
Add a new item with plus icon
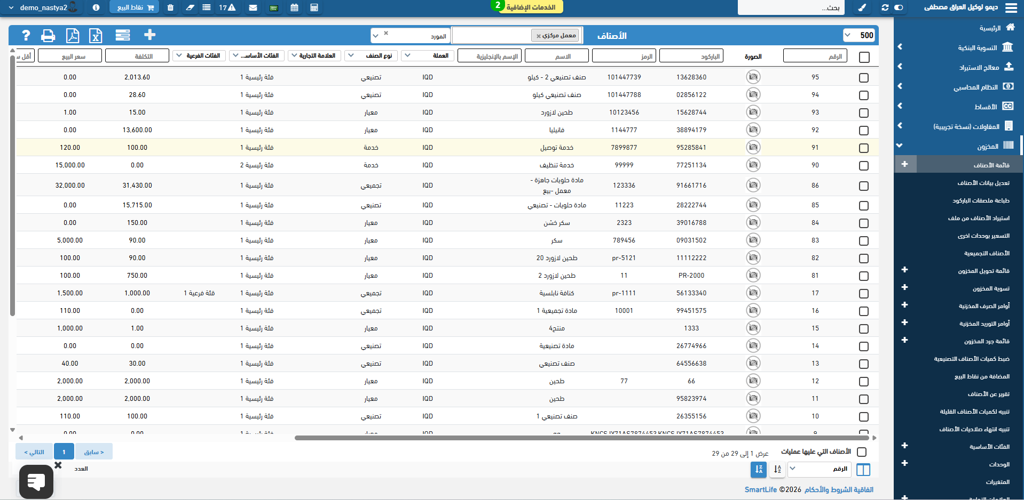tap(150, 35)
